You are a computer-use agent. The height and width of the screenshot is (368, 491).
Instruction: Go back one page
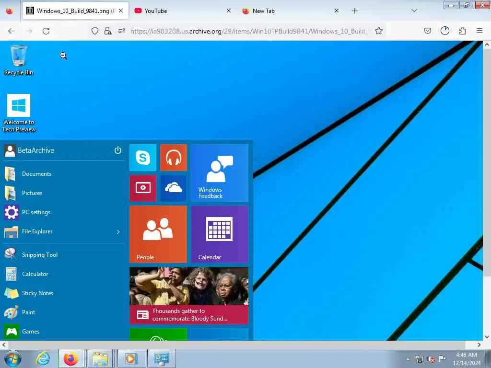[x=12, y=31]
